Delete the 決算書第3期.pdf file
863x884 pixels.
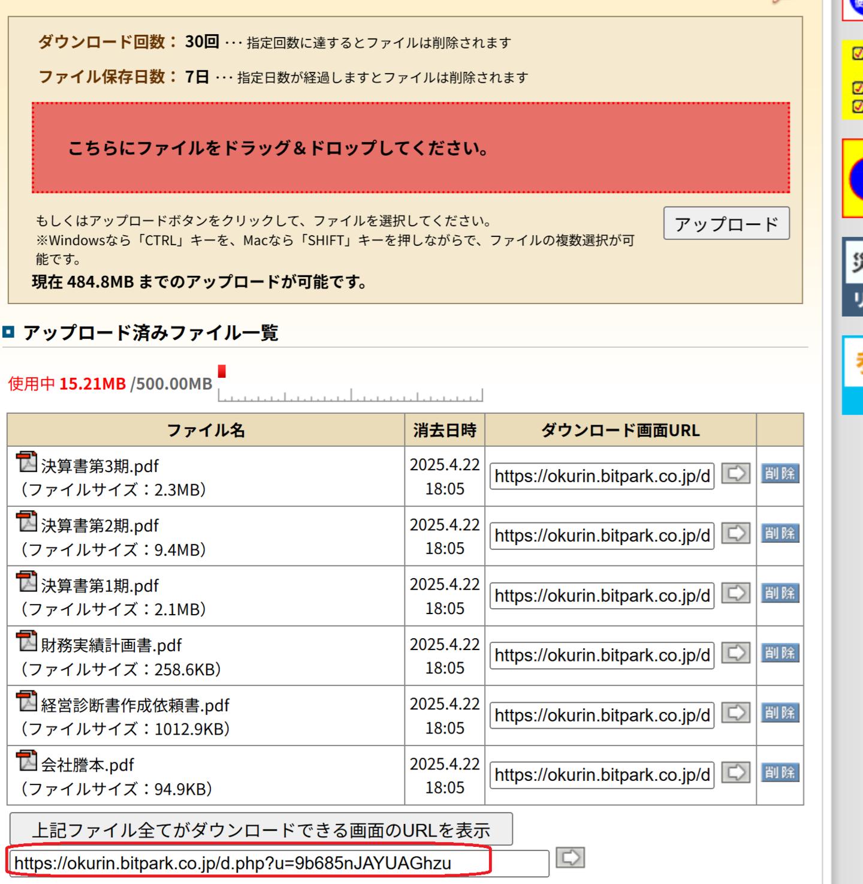[780, 474]
